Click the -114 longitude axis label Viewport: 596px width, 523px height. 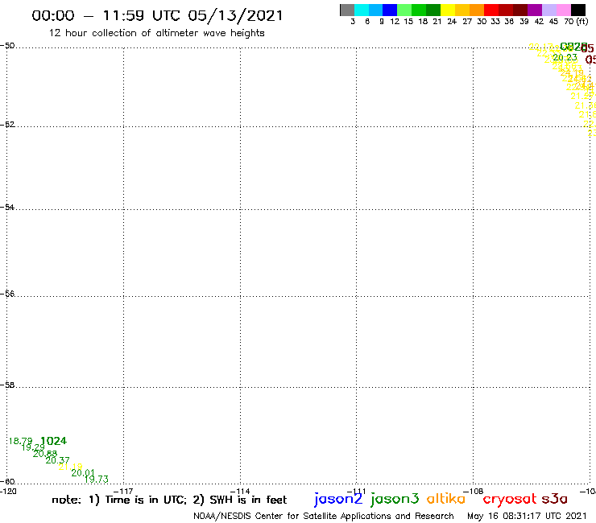(x=240, y=492)
